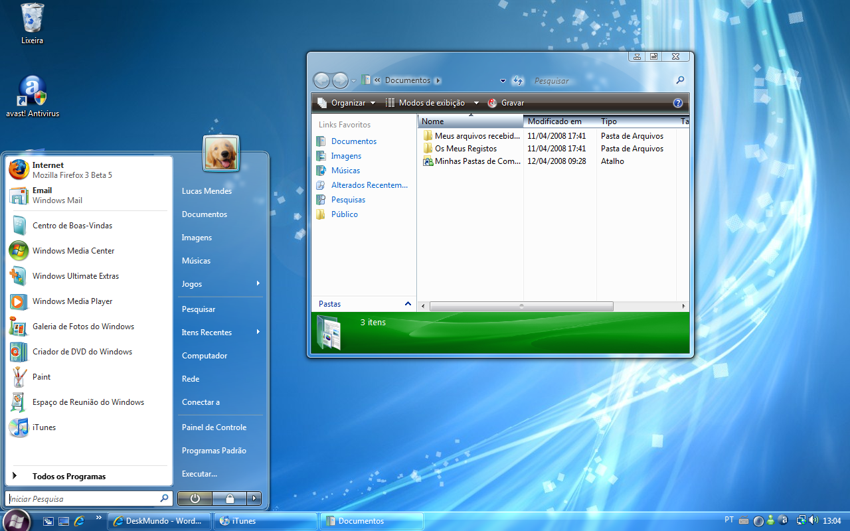Image resolution: width=850 pixels, height=531 pixels.
Task: Open address bar history dropdown
Action: tap(503, 81)
